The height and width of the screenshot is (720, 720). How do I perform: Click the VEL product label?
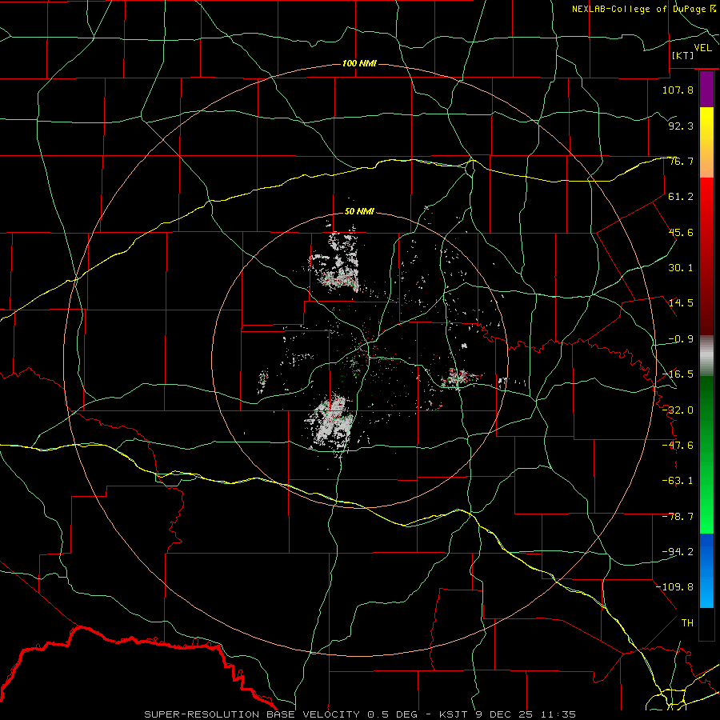pos(702,48)
